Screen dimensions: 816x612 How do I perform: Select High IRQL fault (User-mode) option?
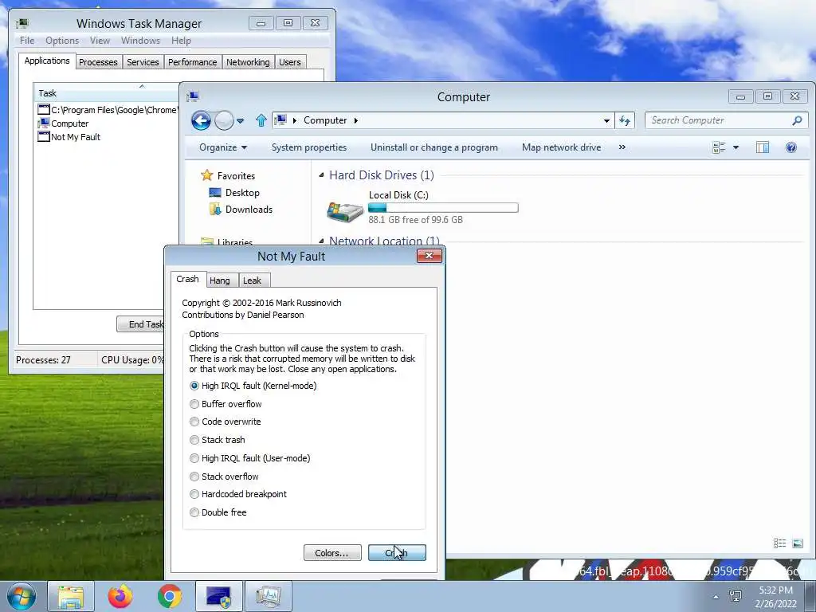(250, 458)
